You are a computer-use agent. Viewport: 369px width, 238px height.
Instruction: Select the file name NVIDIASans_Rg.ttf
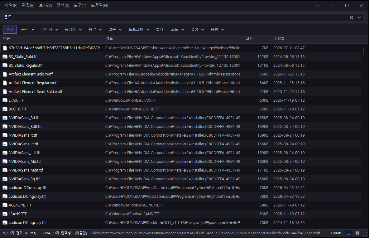(x=24, y=179)
